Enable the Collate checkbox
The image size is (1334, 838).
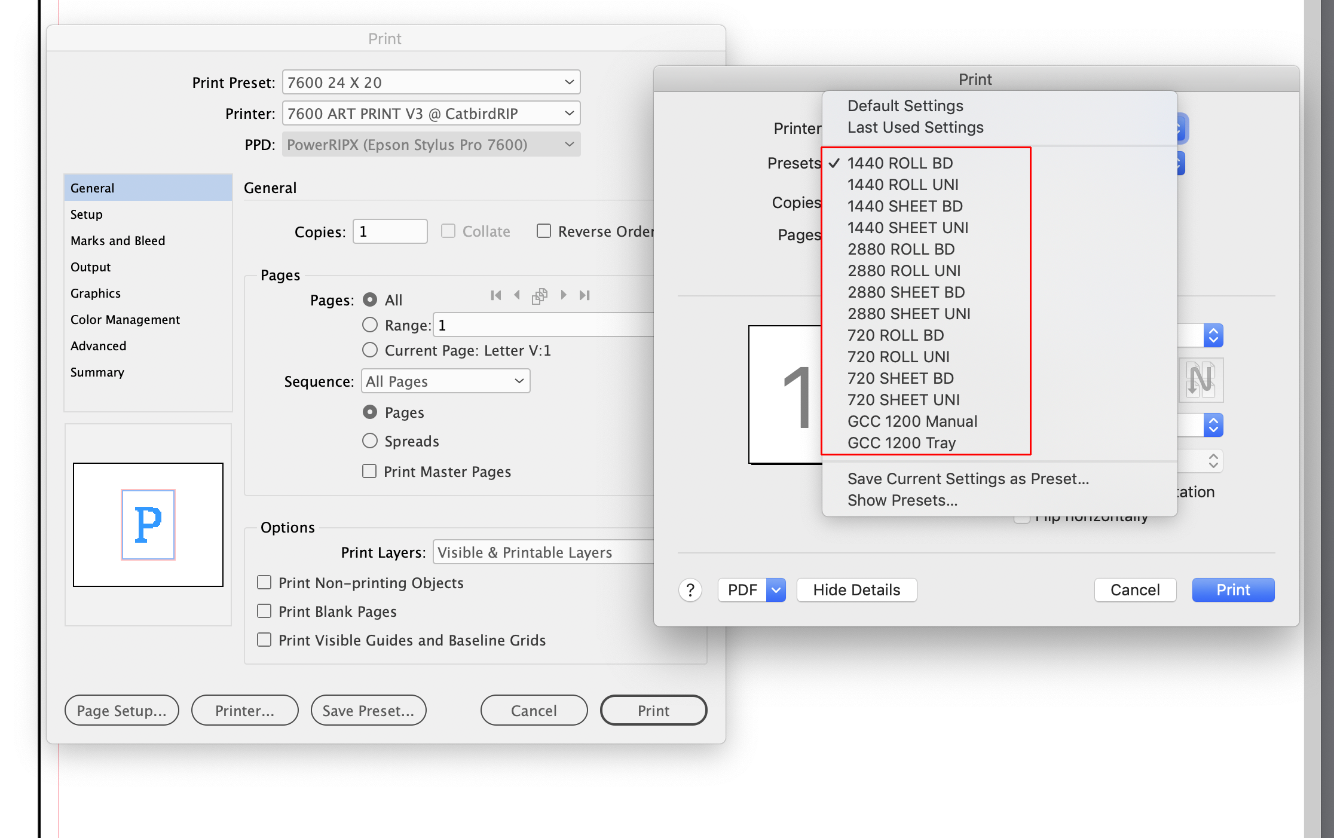[x=448, y=231]
